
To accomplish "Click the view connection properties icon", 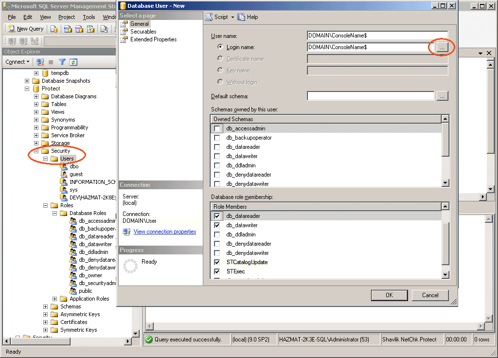I will [x=127, y=232].
